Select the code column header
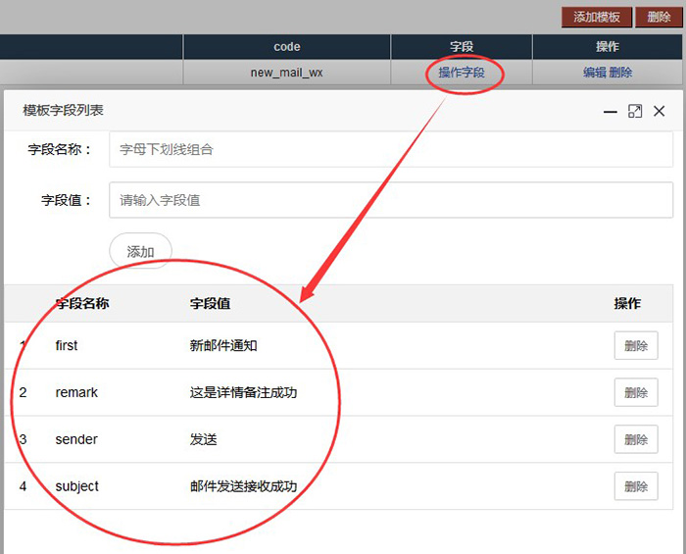This screenshot has height=554, width=686. tap(287, 47)
